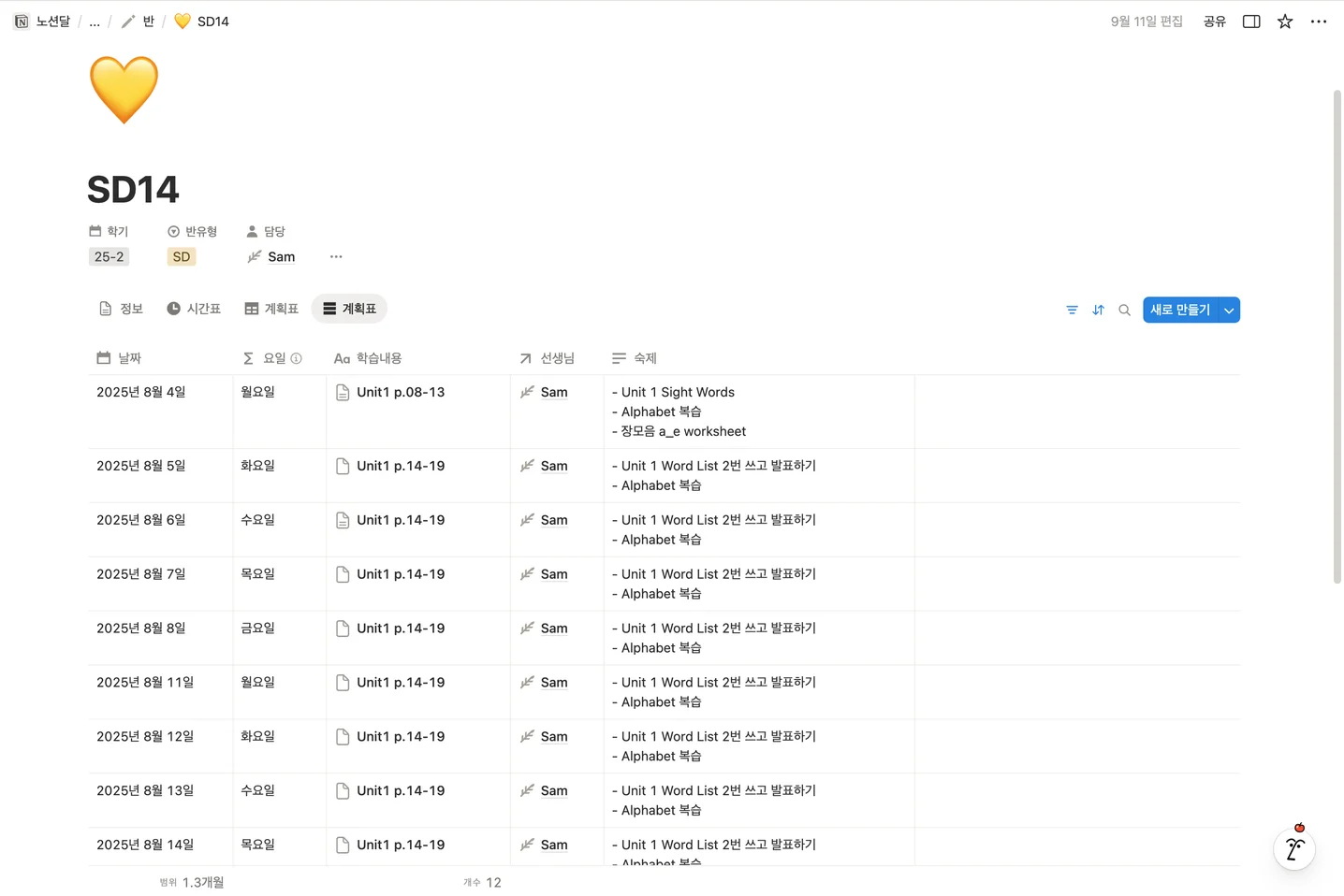This screenshot has width=1344, height=896.
Task: Click the search icon above the database
Action: click(x=1124, y=309)
